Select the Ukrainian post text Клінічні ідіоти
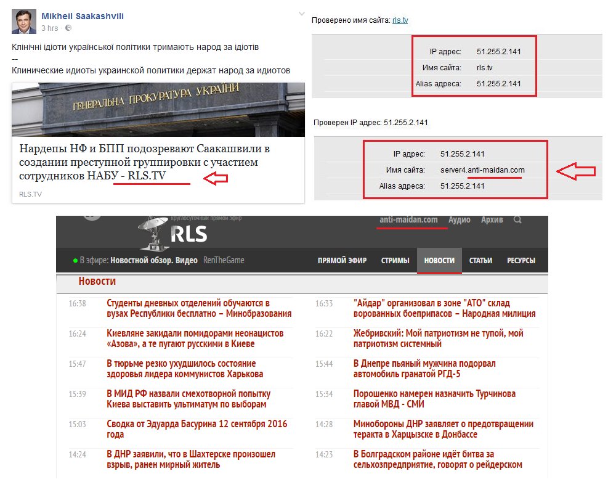 tap(135, 47)
